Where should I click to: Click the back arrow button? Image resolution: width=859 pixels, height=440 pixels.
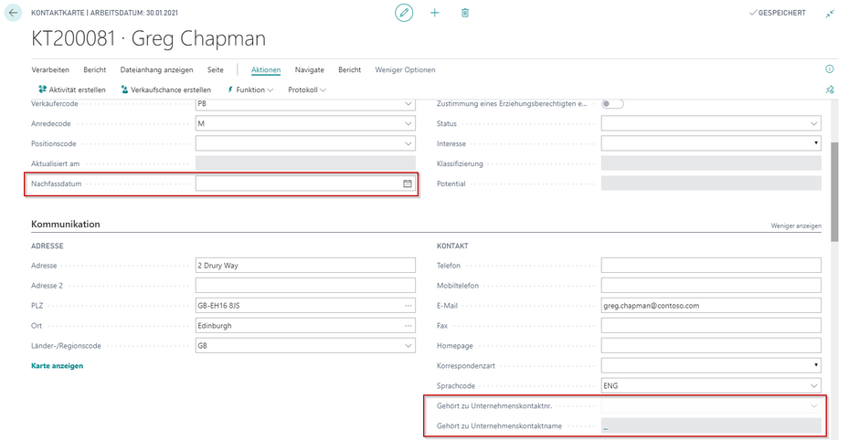point(14,14)
